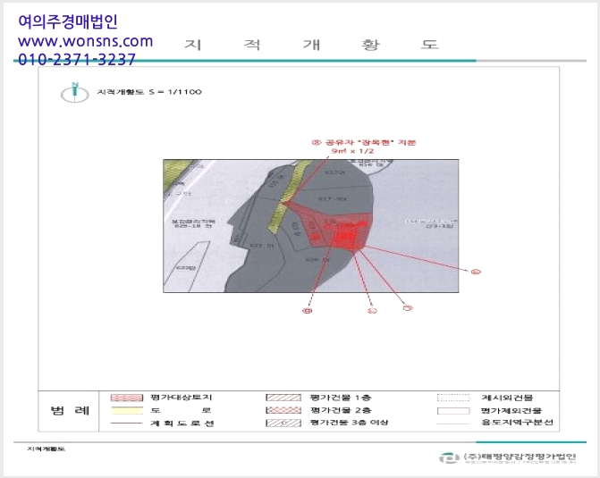
Task: Click the yellow 도로 legend swatch
Action: click(127, 411)
